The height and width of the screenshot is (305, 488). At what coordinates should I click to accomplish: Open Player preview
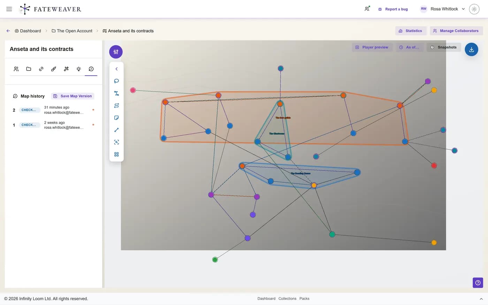click(372, 47)
